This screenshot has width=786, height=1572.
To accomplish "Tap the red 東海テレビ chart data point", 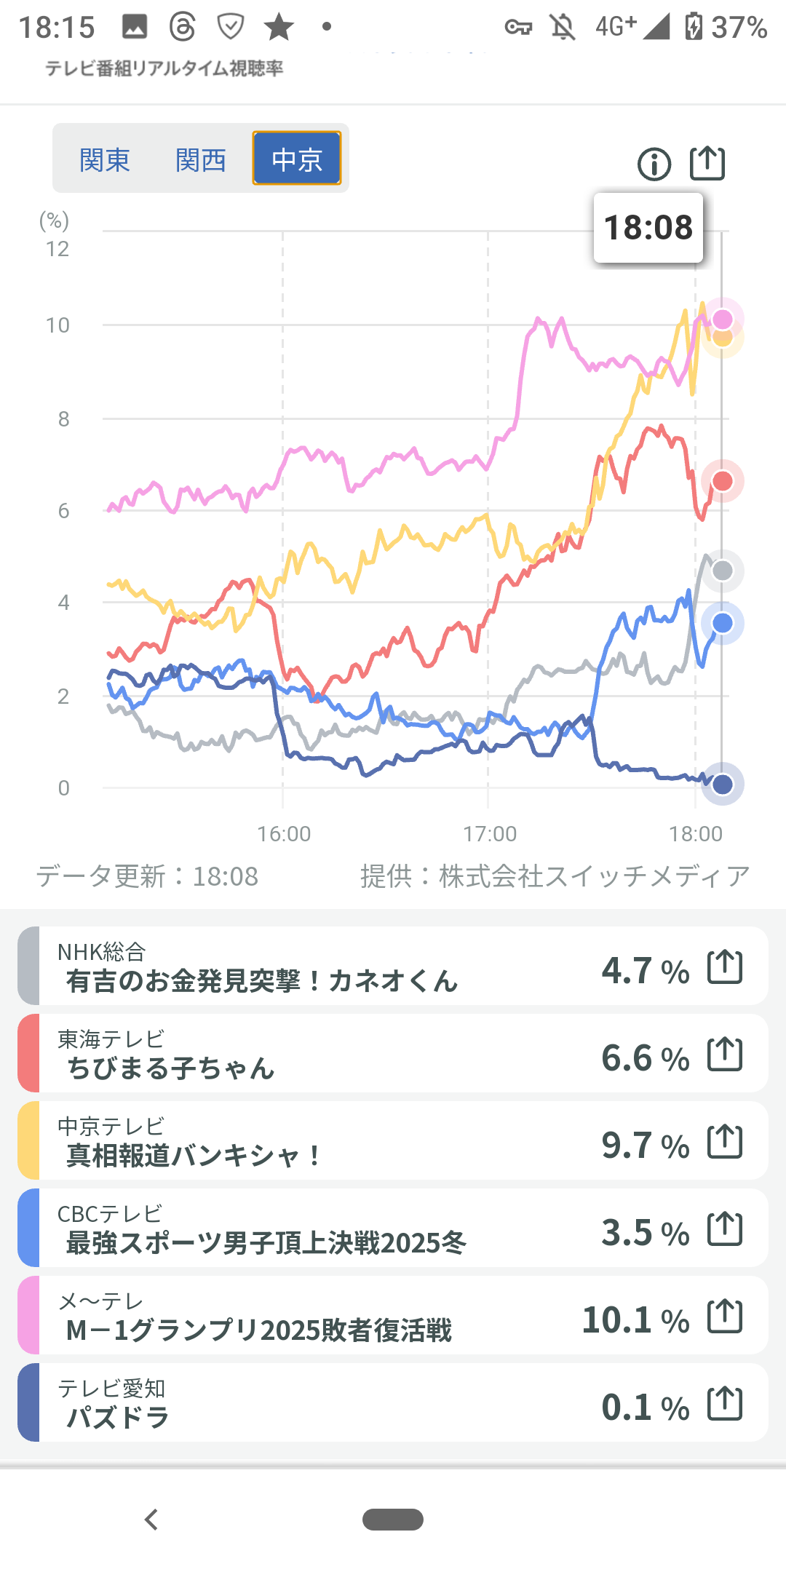I will tap(723, 481).
